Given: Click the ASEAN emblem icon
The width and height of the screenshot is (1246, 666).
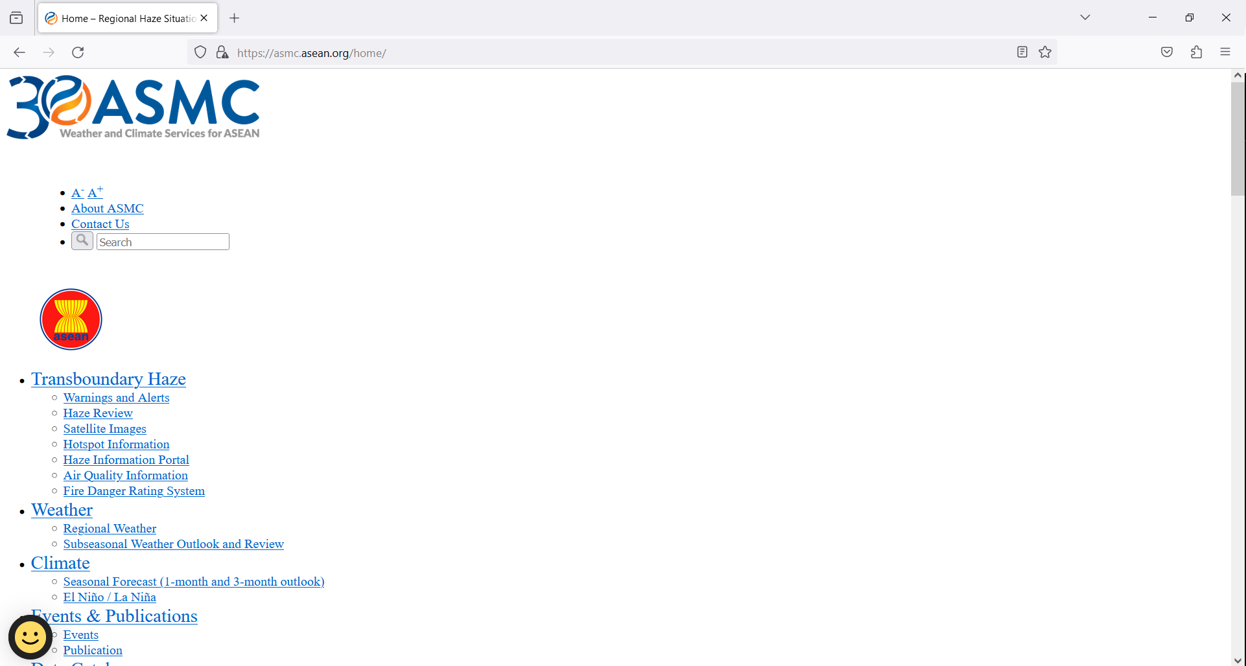Looking at the screenshot, I should point(71,319).
